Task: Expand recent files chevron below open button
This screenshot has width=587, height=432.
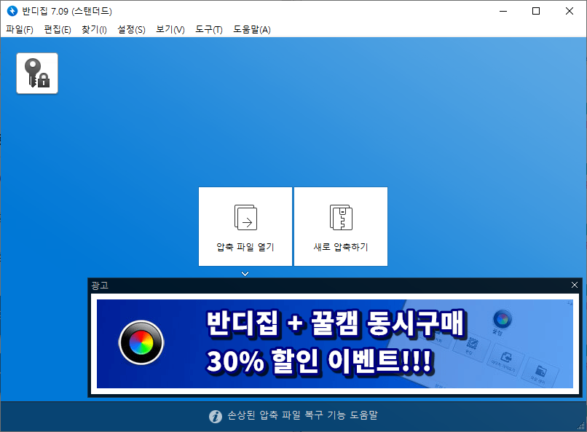Action: point(245,274)
